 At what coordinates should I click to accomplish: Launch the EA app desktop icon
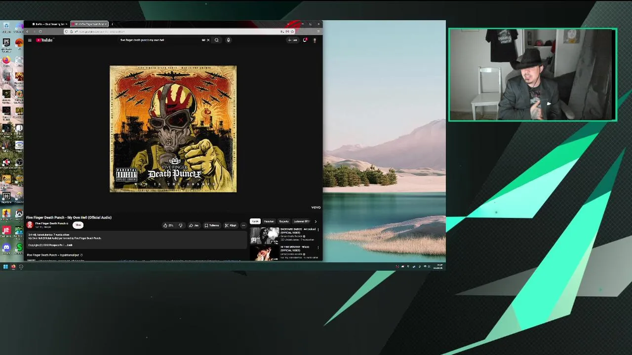click(x=19, y=44)
